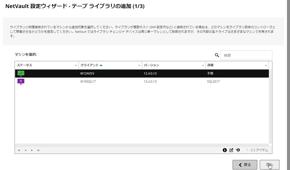Click version 12.4.0.13 in W16SQL17 row
Viewport: 290px width, 170px height.
point(150,82)
